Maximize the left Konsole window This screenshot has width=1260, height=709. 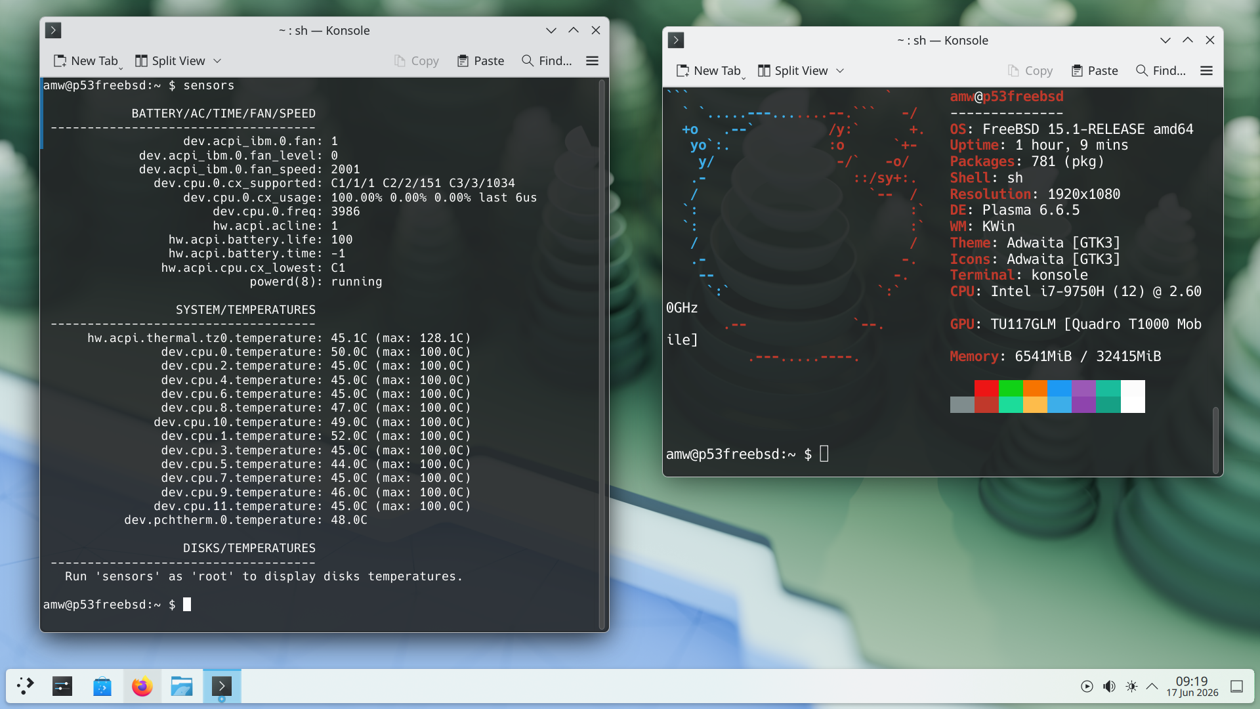pos(574,30)
